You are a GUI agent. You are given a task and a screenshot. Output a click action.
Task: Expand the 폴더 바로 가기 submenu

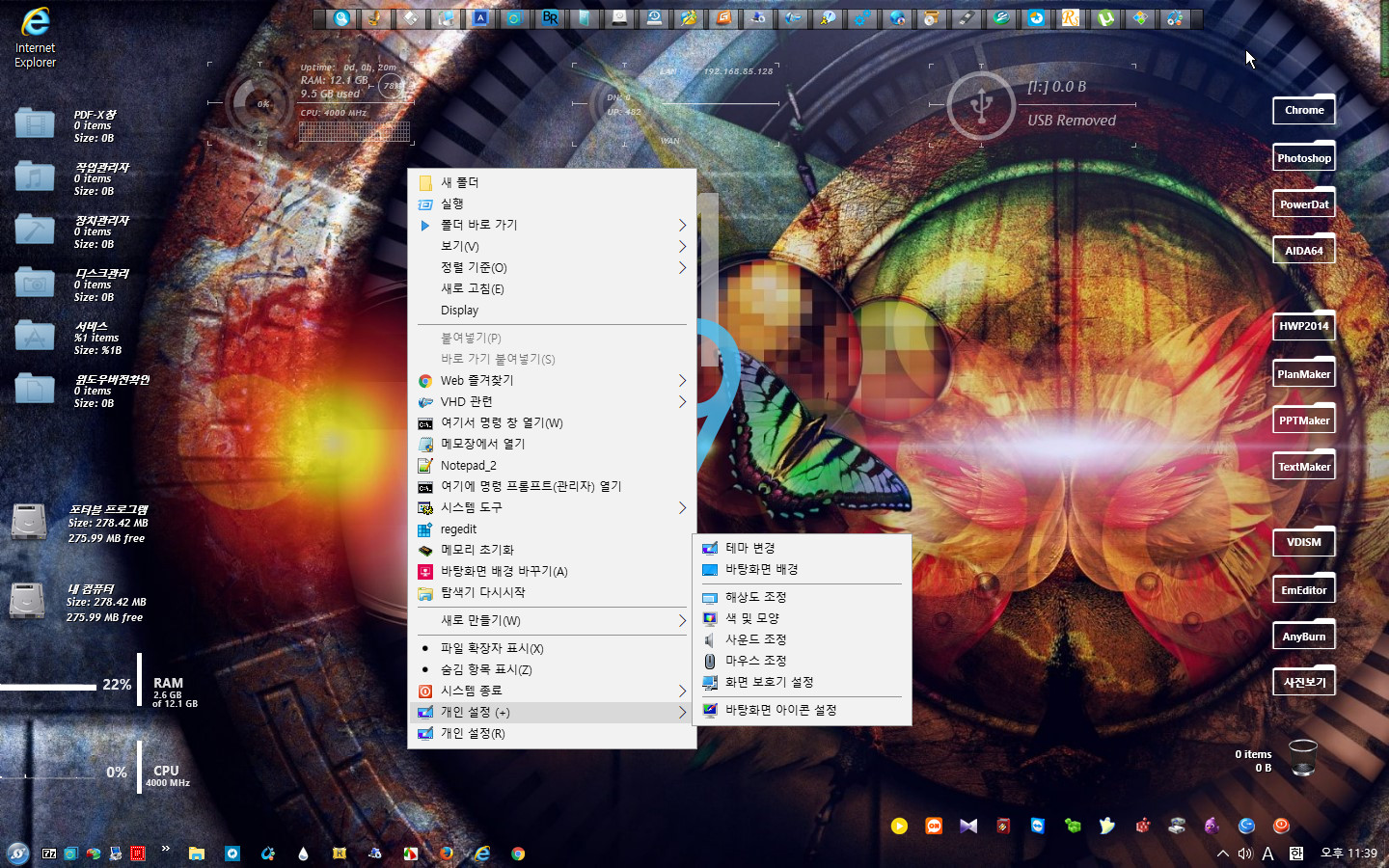553,225
